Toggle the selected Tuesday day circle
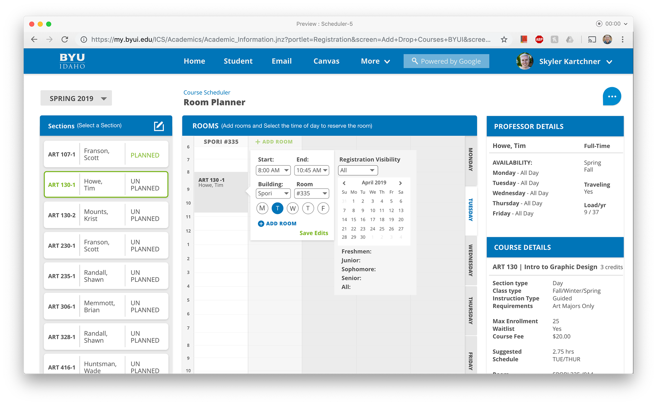This screenshot has width=657, height=405. click(x=278, y=208)
